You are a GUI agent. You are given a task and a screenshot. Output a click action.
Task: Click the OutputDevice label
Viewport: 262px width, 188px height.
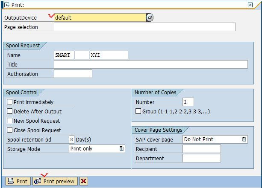[x=21, y=17]
